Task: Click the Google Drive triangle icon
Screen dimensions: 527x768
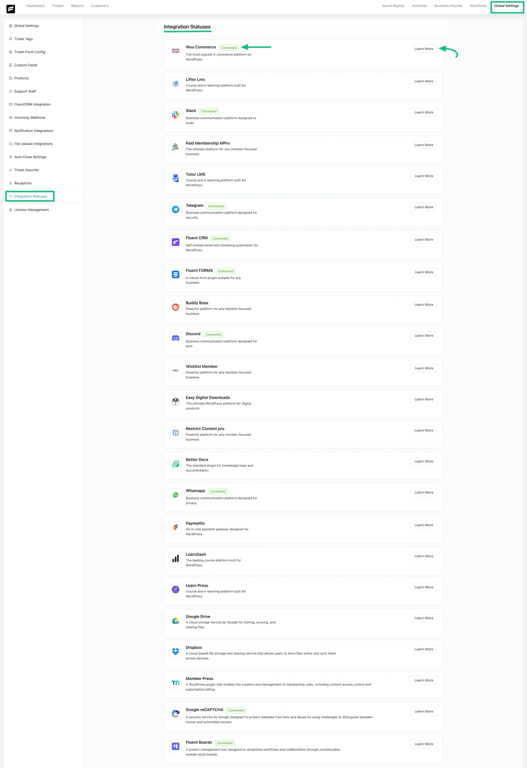Action: (x=176, y=620)
